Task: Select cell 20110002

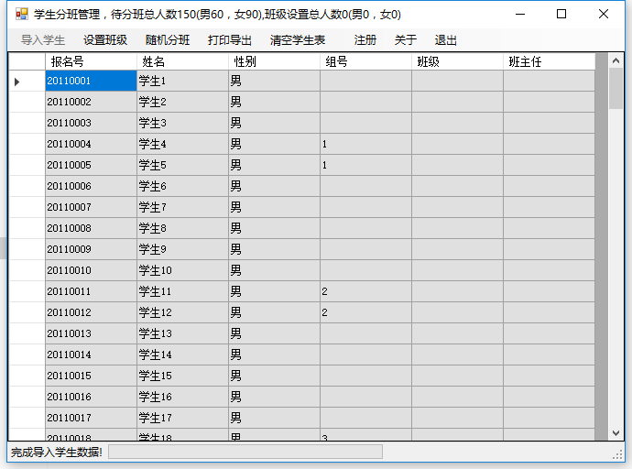Action: (91, 102)
